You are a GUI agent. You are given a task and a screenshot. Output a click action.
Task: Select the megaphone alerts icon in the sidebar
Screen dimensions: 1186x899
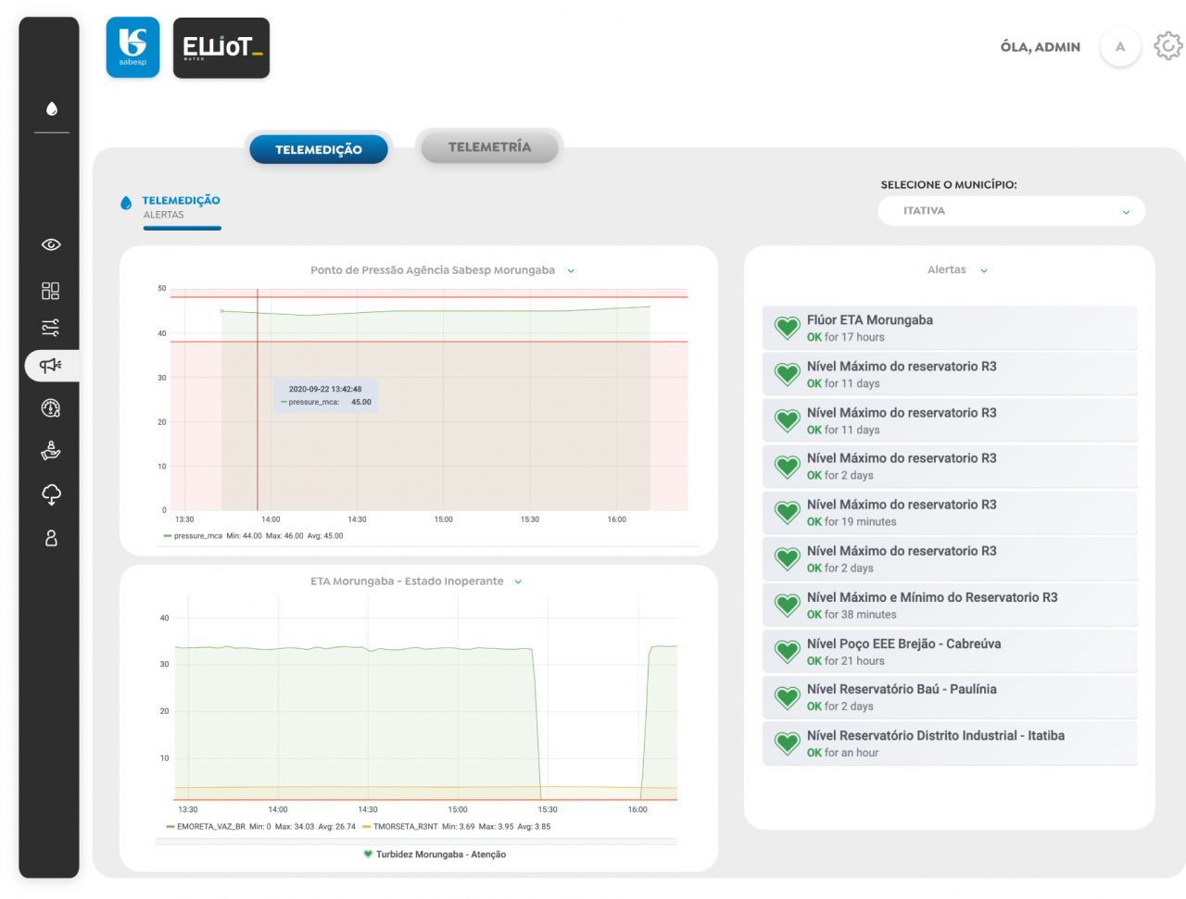coord(50,367)
